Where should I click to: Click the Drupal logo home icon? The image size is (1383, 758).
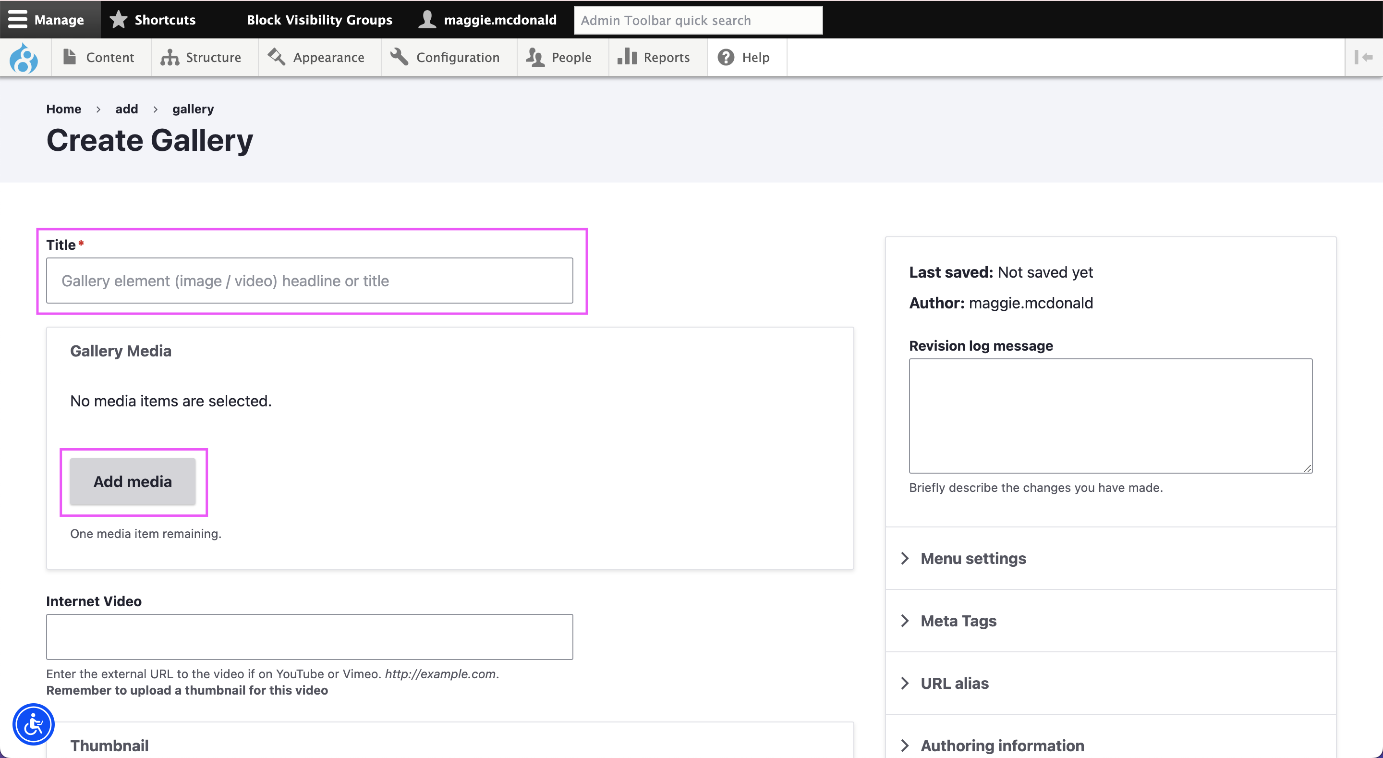[x=24, y=58]
